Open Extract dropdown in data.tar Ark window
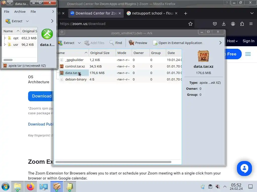This screenshot has height=192, width=257. 27,21
